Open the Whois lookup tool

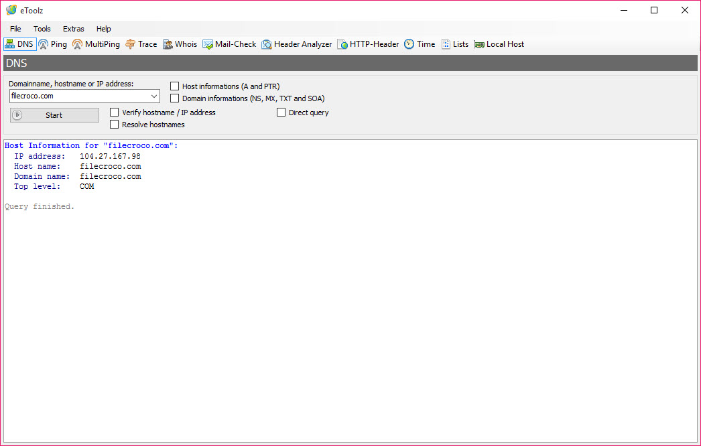point(180,44)
